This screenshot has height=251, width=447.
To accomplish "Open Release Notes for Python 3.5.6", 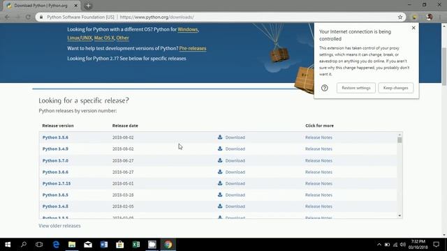I will [x=318, y=137].
